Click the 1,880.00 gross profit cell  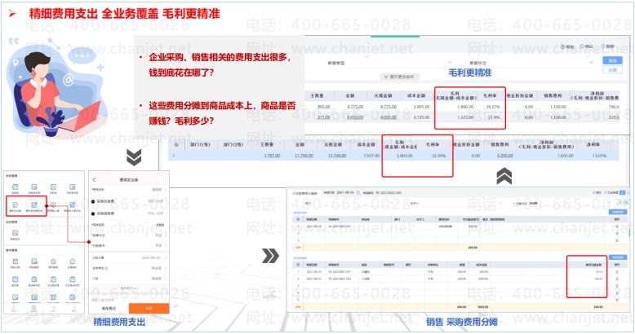pyautogui.click(x=465, y=107)
